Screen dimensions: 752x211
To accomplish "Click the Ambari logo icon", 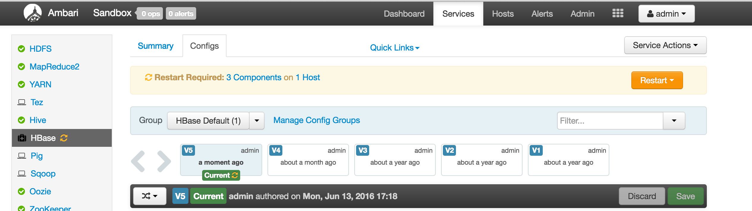I will click(x=33, y=13).
